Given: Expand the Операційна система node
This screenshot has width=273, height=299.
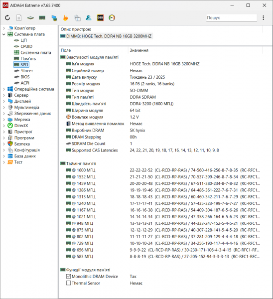Looking at the screenshot, I should click(4, 89).
